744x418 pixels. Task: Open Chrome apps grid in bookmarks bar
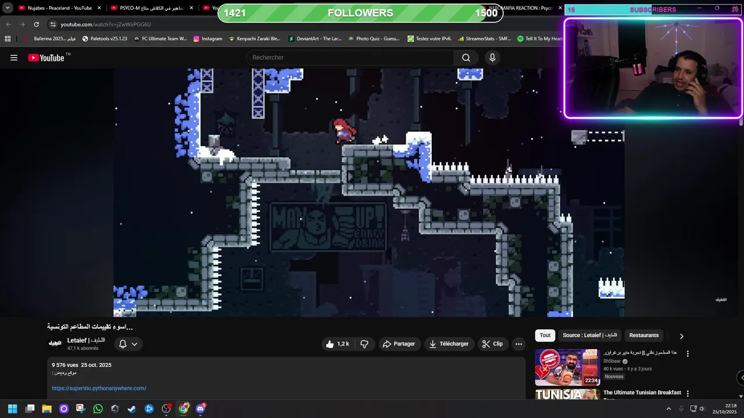click(8, 38)
